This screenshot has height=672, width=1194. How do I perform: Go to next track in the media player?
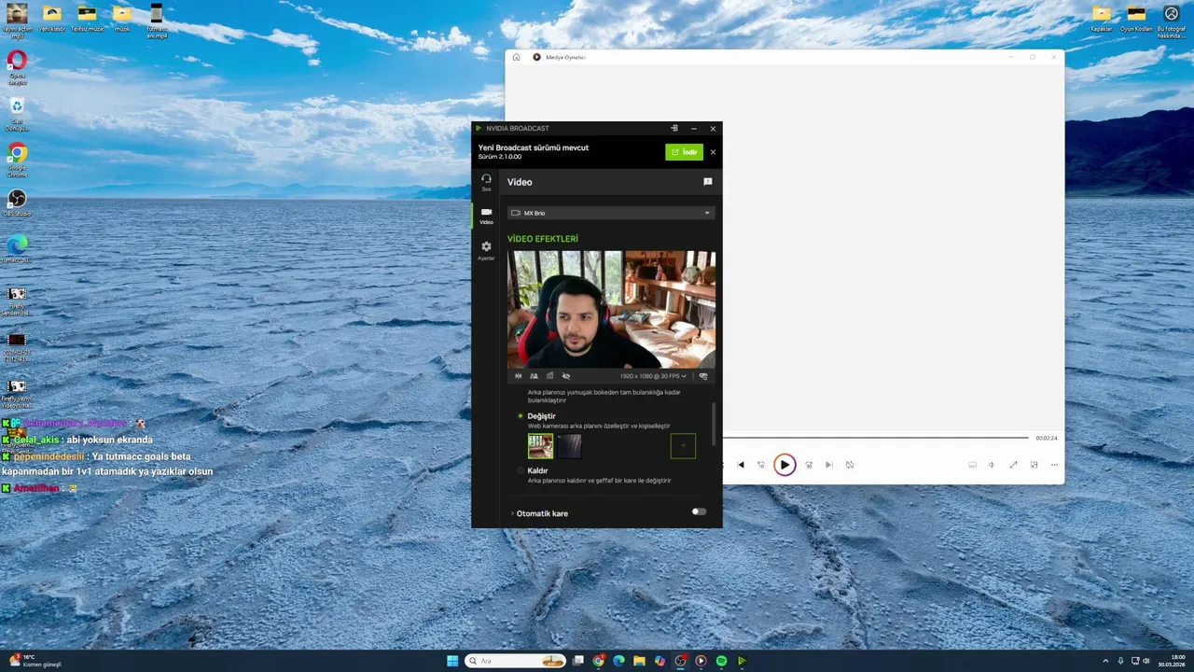[828, 465]
